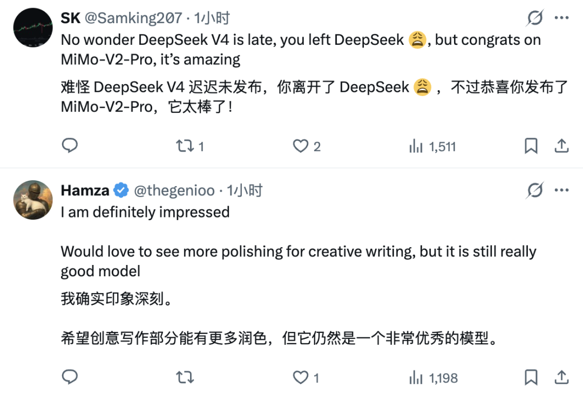Open Grok icon on SK's tweet
The image size is (583, 395).
pos(535,18)
